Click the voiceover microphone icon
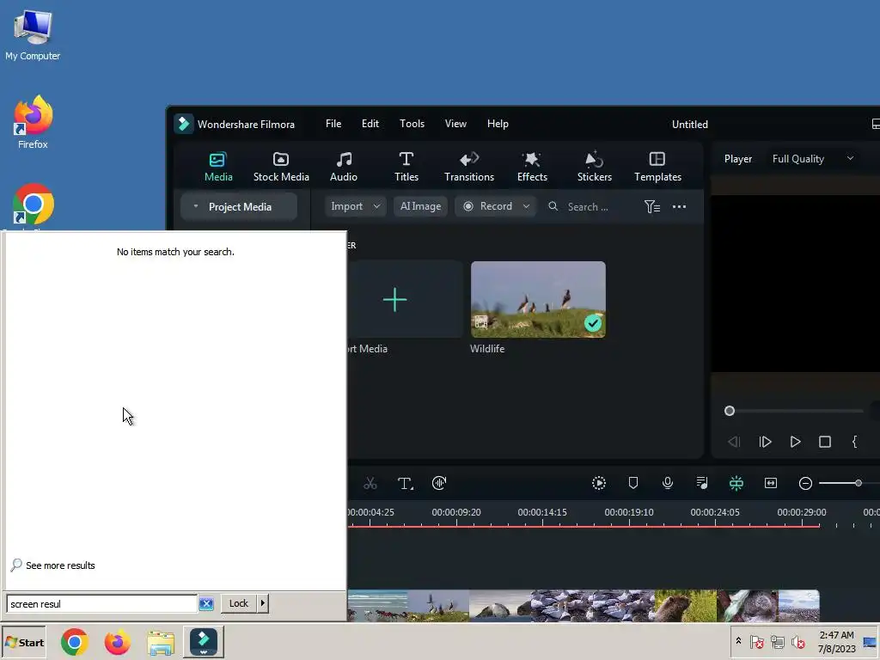 pyautogui.click(x=667, y=483)
